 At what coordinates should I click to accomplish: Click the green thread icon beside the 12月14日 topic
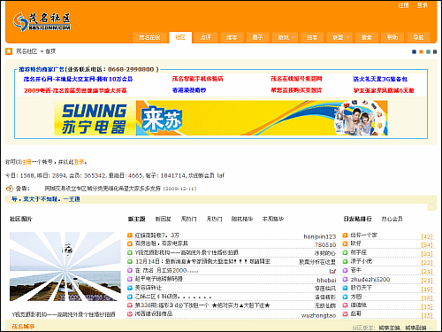click(130, 261)
